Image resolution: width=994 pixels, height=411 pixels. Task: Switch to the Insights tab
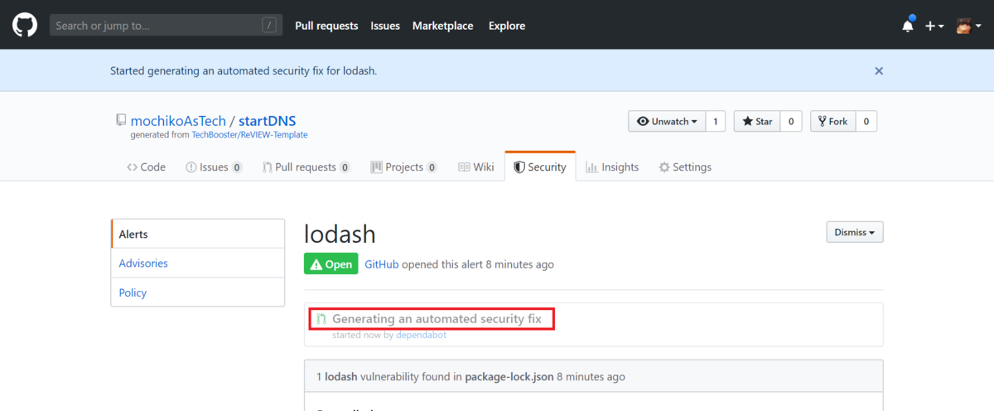pyautogui.click(x=612, y=167)
